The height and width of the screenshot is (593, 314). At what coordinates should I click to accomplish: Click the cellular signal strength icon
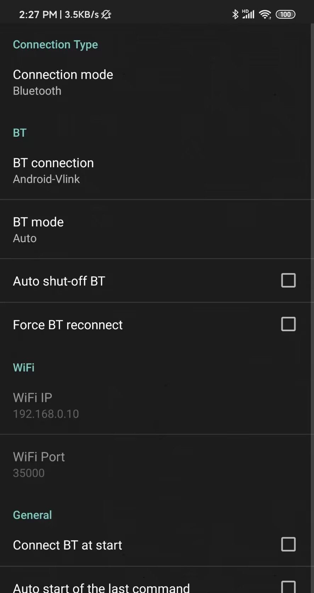(x=249, y=14)
